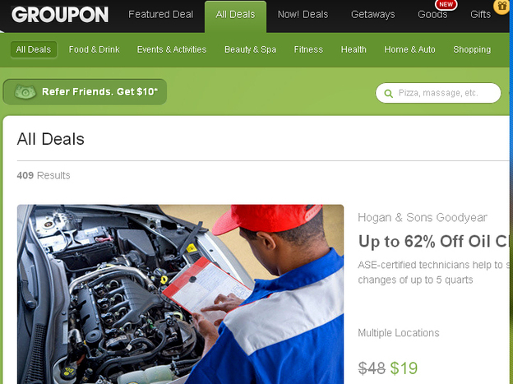513x384 pixels.
Task: Click the Groupon logo
Action: pos(60,15)
